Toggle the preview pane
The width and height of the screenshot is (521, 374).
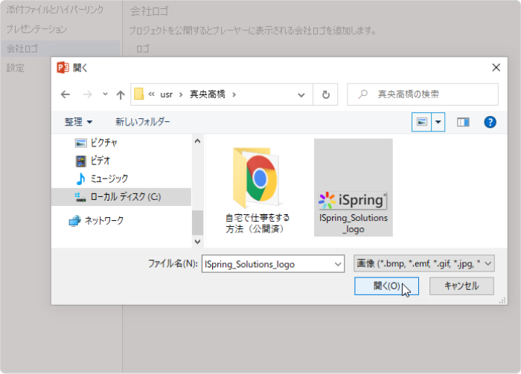click(x=463, y=122)
